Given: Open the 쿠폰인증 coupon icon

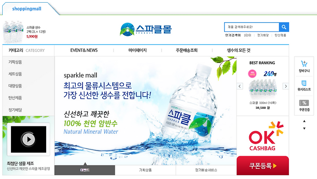Looking at the screenshot, I should [304, 105].
